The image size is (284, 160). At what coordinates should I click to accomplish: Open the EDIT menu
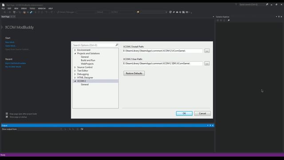click(9, 8)
